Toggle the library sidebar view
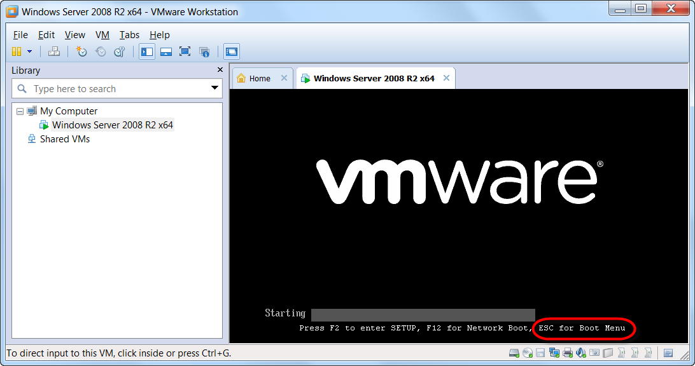 point(147,51)
